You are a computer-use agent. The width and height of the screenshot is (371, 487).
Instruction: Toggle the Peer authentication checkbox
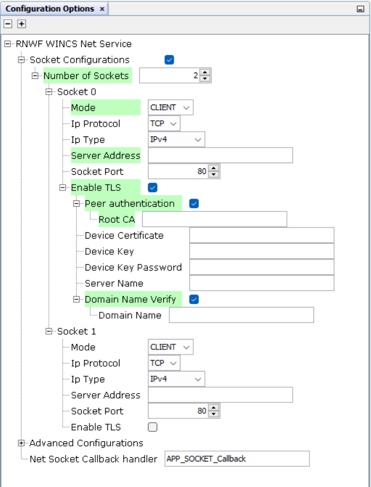coord(194,203)
